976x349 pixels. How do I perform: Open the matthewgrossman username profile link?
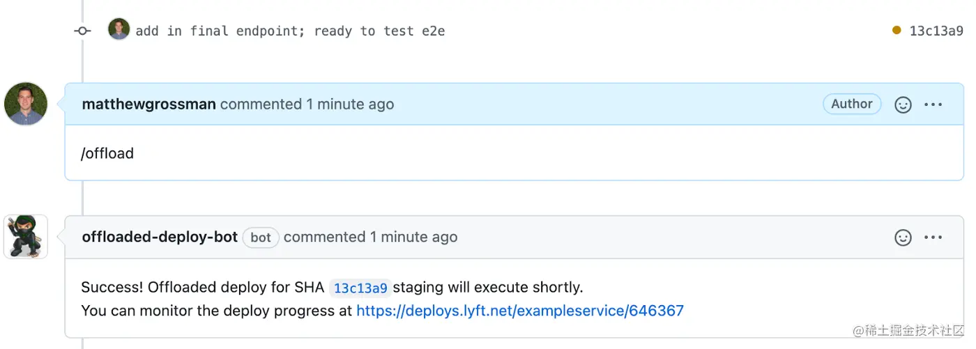[148, 104]
